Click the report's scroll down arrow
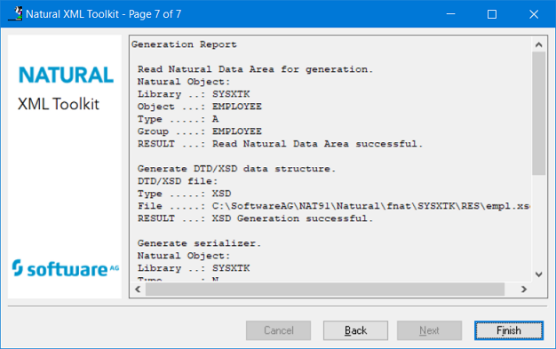This screenshot has height=349, width=556. point(538,274)
